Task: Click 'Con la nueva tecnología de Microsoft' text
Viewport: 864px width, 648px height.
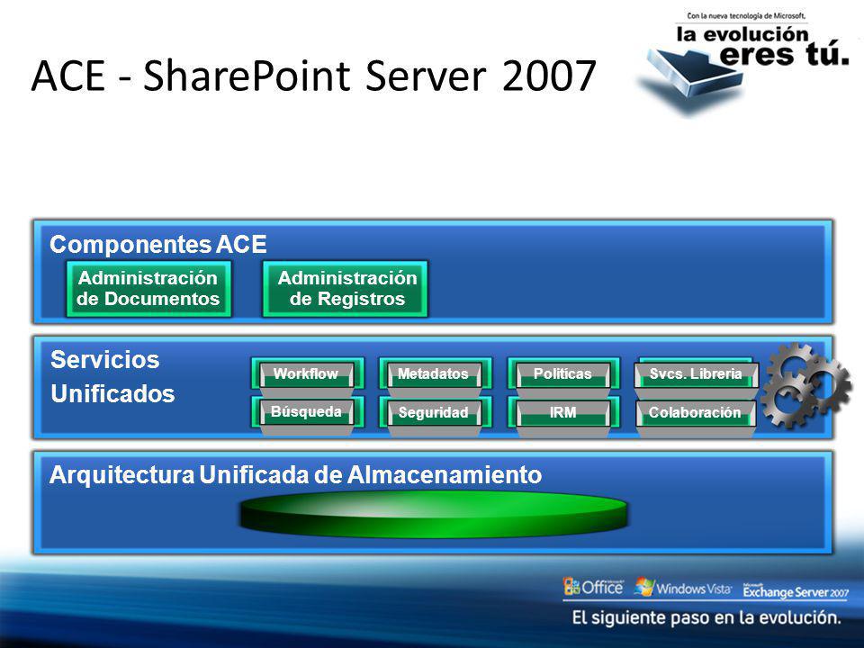Action: (746, 16)
